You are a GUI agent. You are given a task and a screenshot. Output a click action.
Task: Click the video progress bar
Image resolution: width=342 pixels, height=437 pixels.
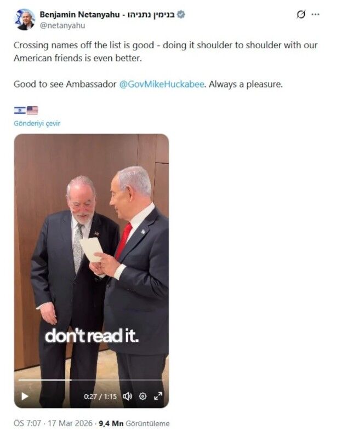[x=91, y=380]
